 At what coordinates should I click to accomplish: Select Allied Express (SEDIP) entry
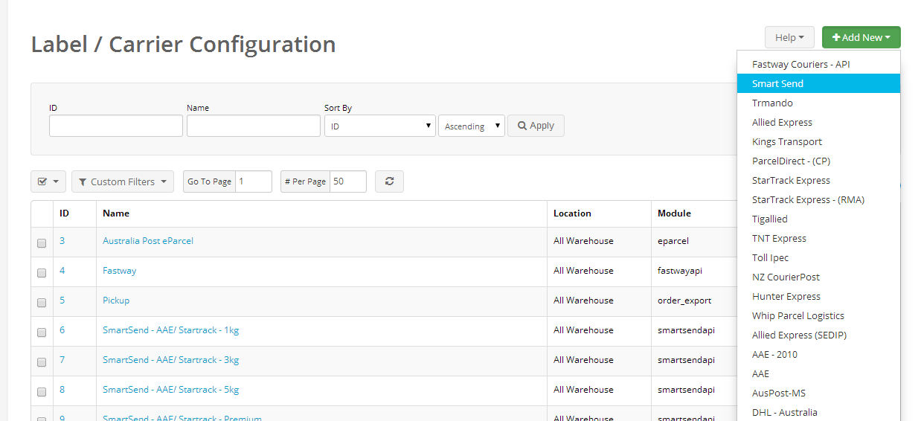pos(818,335)
